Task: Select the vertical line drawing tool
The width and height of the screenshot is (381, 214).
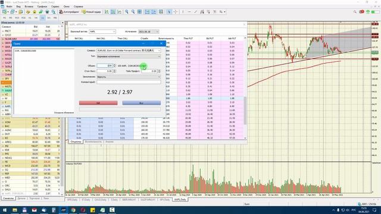Action: 183,12
